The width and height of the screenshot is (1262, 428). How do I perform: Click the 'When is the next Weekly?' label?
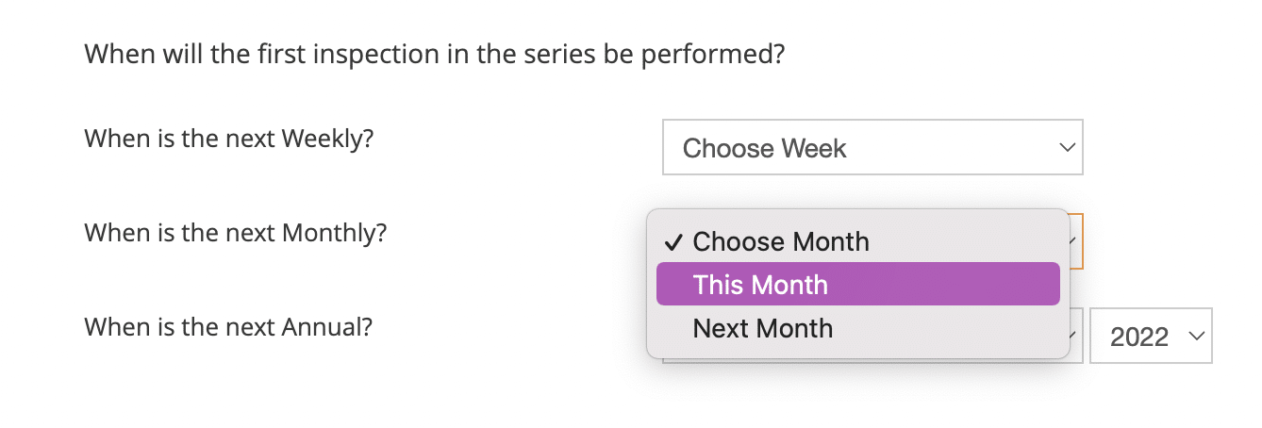[229, 139]
